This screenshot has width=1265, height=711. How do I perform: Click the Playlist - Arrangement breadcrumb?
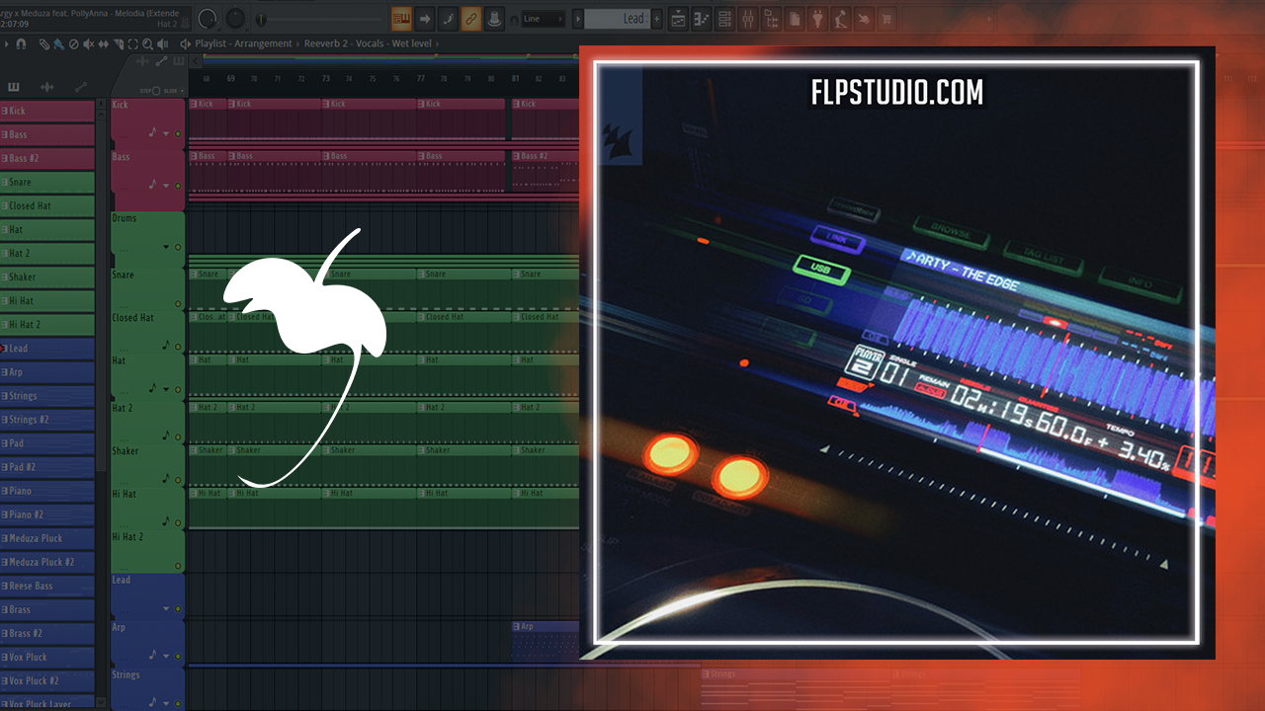point(243,43)
